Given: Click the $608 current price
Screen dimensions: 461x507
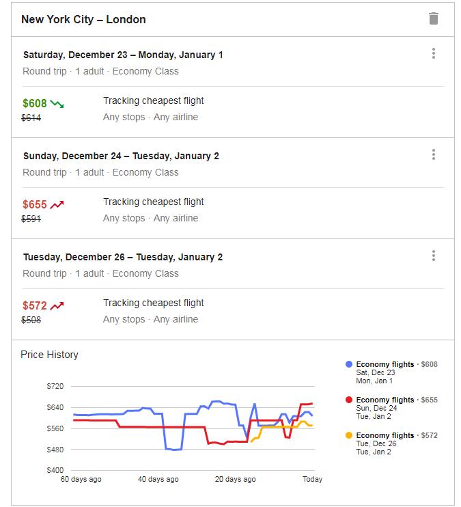Looking at the screenshot, I should click(x=35, y=103).
